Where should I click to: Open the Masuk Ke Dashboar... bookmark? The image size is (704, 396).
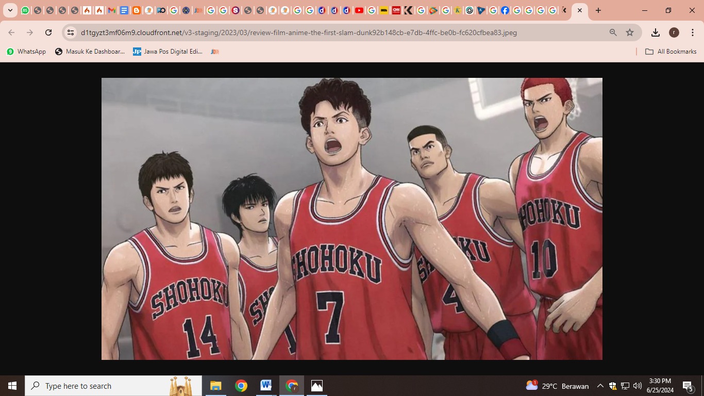pyautogui.click(x=90, y=52)
